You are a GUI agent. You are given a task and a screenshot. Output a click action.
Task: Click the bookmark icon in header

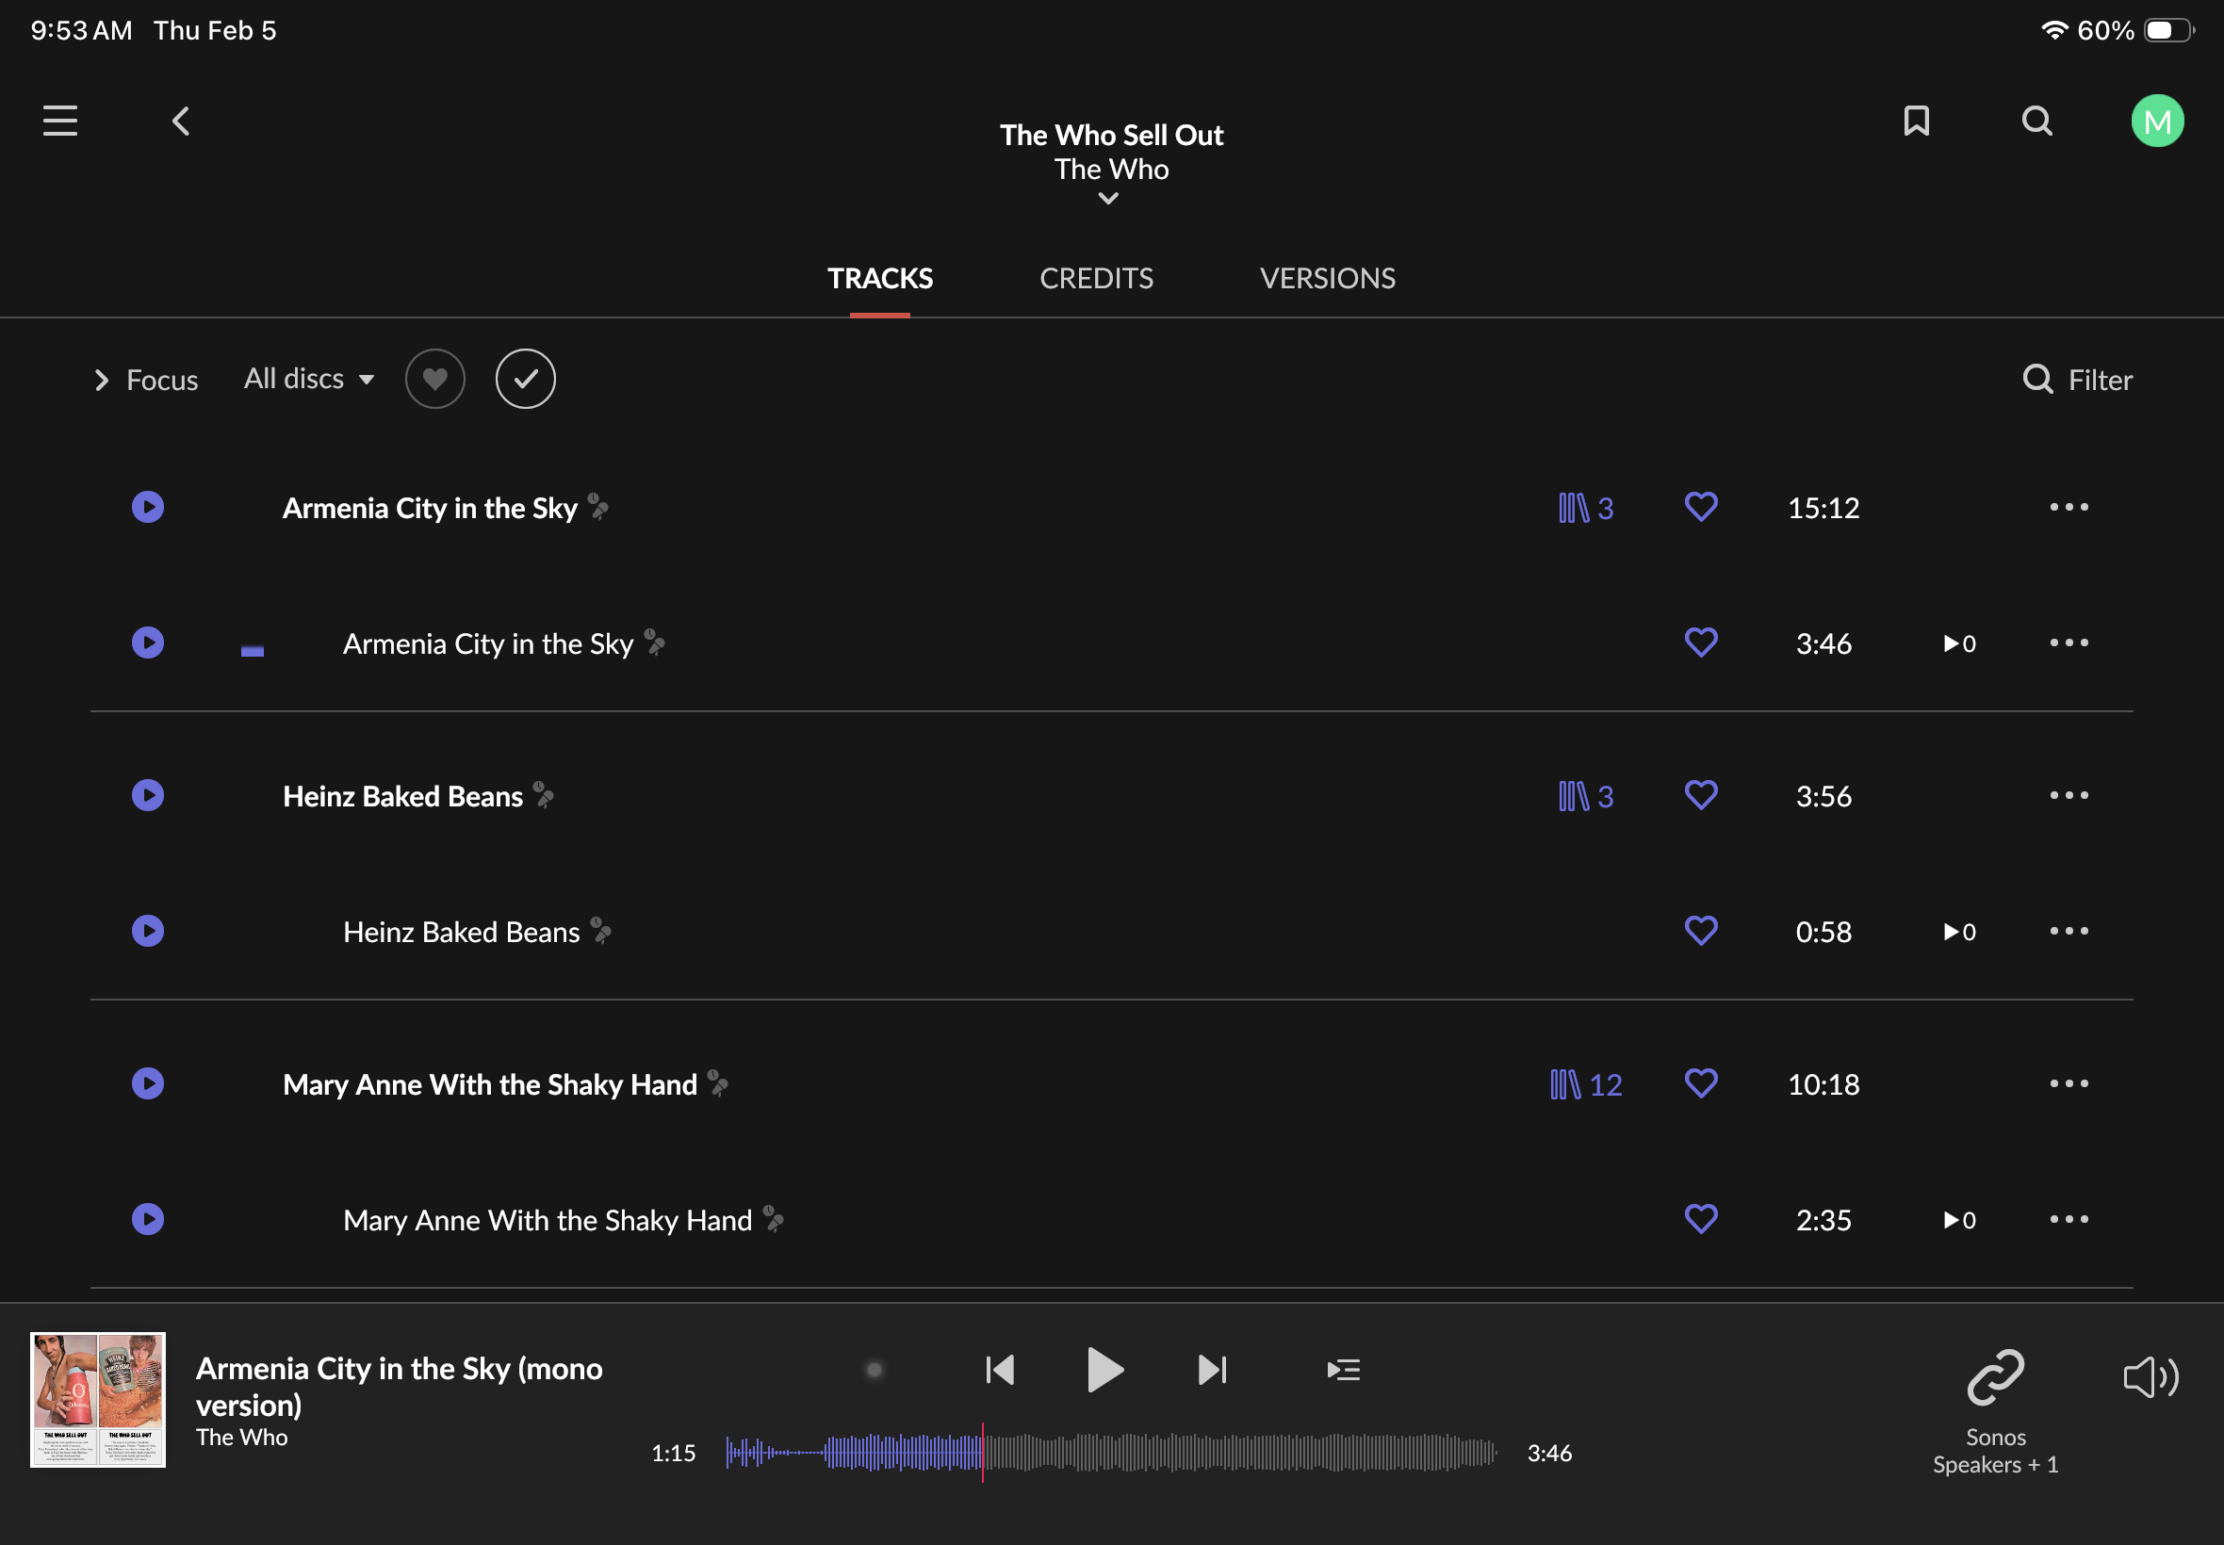1916,121
